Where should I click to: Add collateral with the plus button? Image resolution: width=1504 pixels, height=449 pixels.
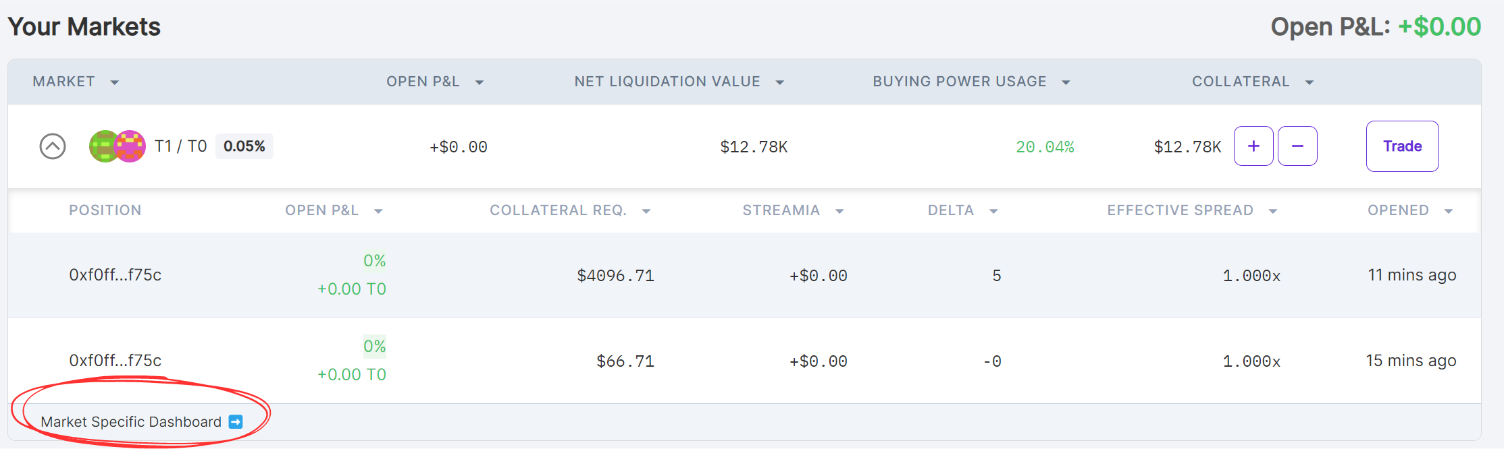(x=1253, y=146)
